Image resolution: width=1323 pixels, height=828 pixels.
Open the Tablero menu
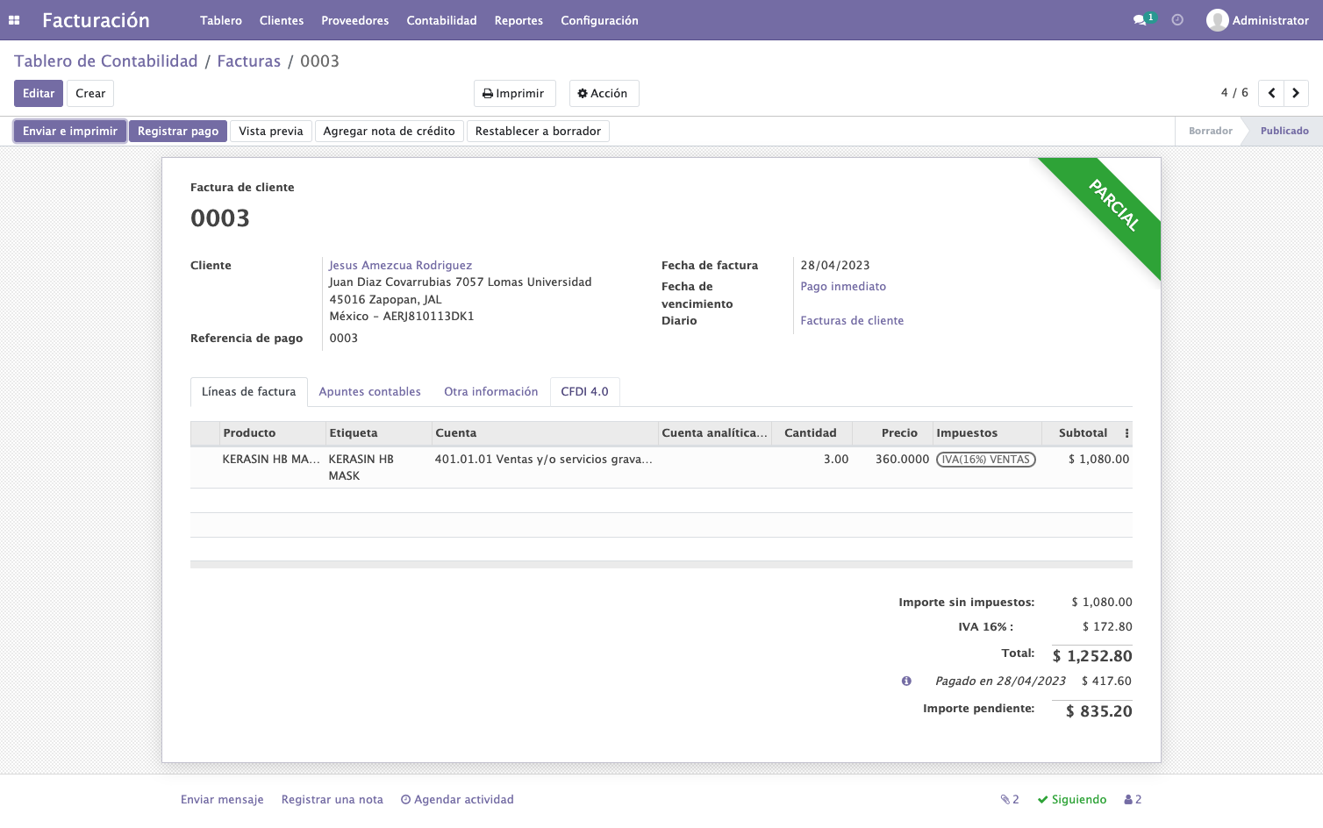[221, 20]
